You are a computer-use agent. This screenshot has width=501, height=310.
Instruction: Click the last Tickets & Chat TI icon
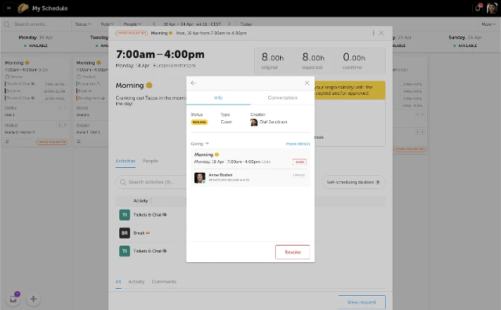(125, 251)
